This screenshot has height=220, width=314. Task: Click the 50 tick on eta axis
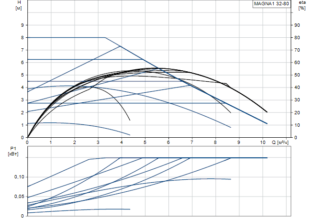(x=297, y=75)
